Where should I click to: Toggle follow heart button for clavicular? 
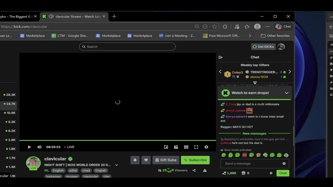tap(146, 160)
